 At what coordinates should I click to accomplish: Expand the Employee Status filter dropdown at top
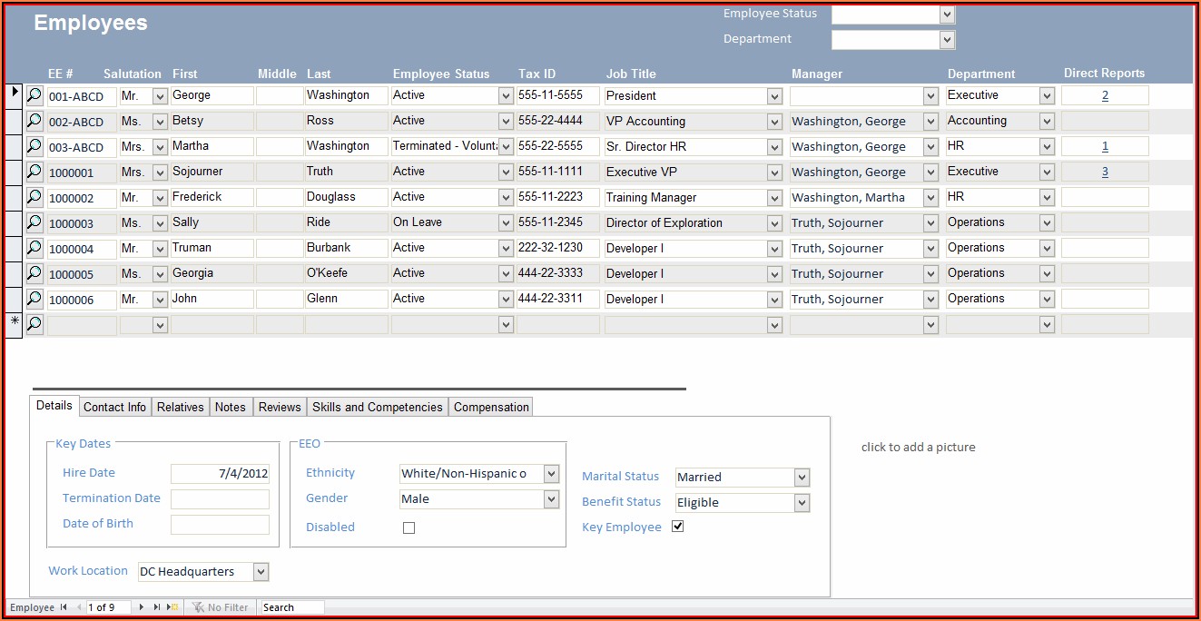[x=947, y=15]
